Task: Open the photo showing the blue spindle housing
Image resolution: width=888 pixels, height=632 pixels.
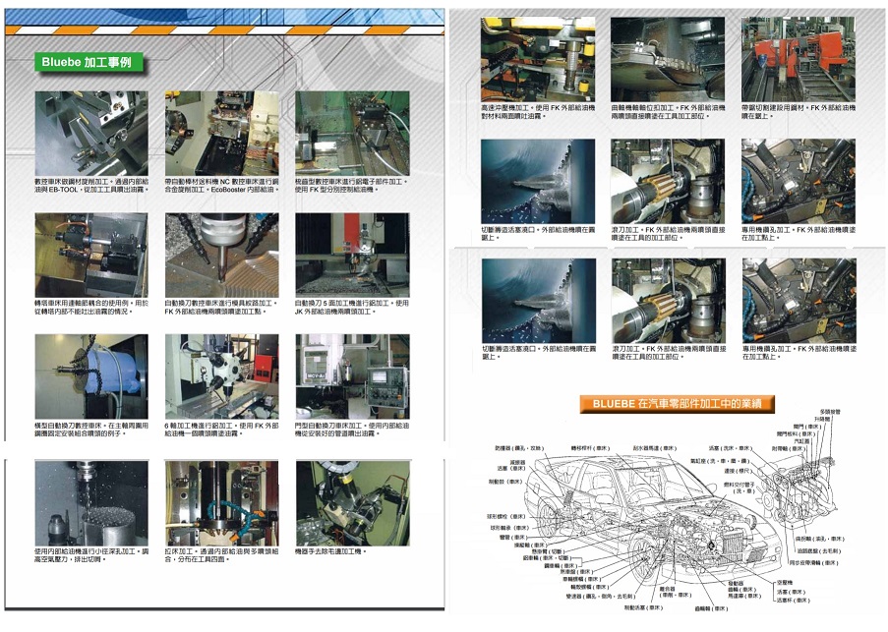Action: [x=91, y=376]
